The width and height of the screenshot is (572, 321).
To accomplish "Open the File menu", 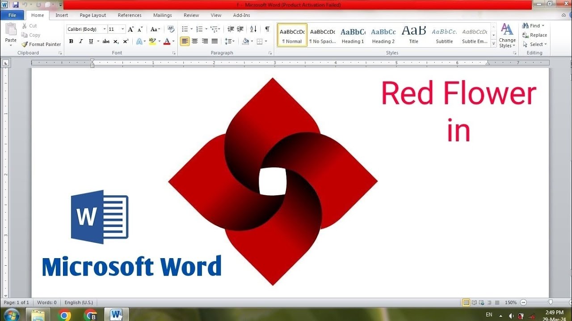I will 13,15.
